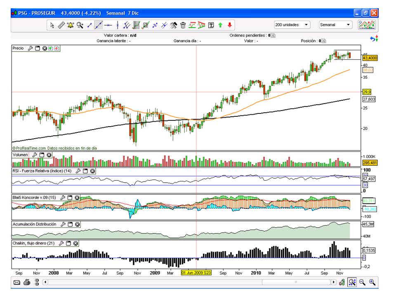Click the zoom in magnifier
396x297 pixels.
pyautogui.click(x=372, y=282)
